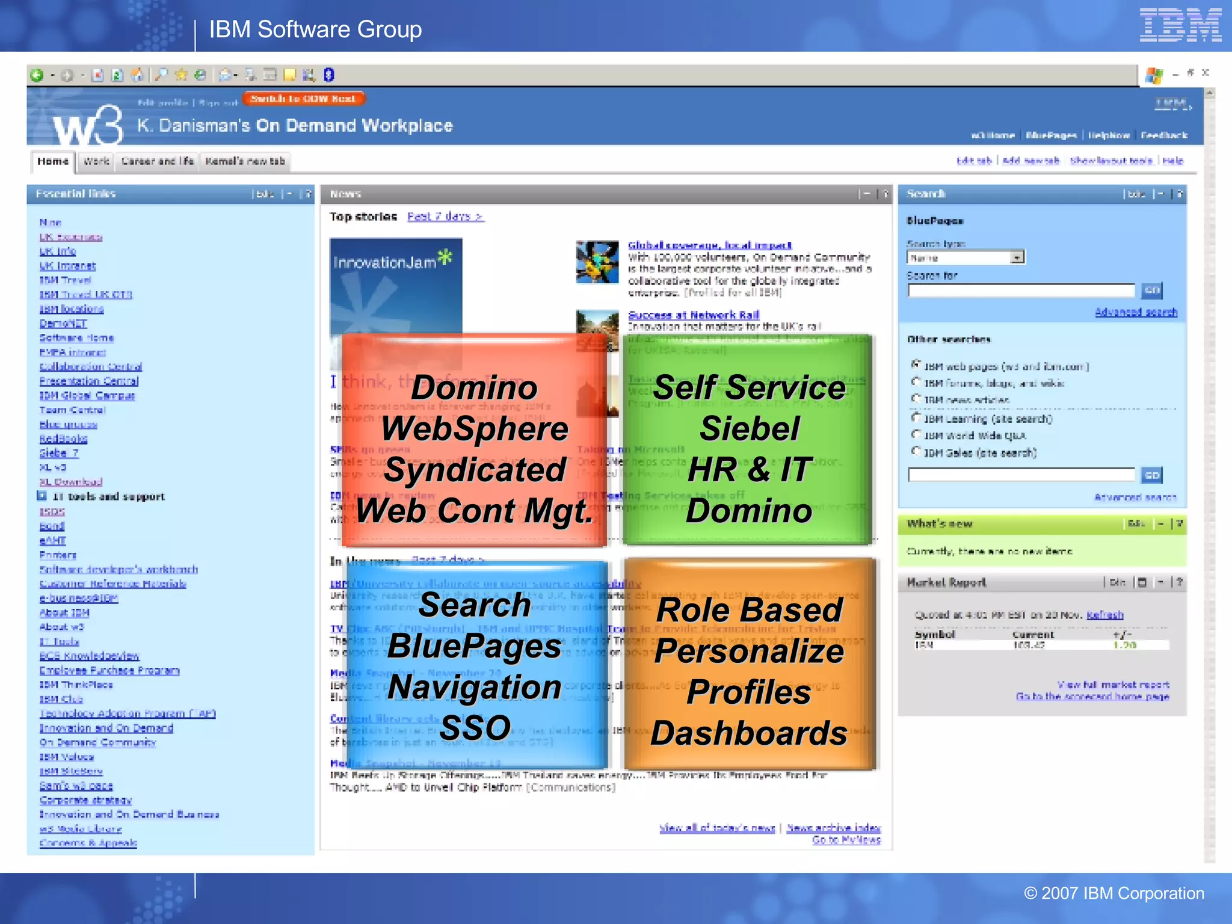Click Switch to ODW Next button
1232x924 pixels.
pyautogui.click(x=303, y=99)
